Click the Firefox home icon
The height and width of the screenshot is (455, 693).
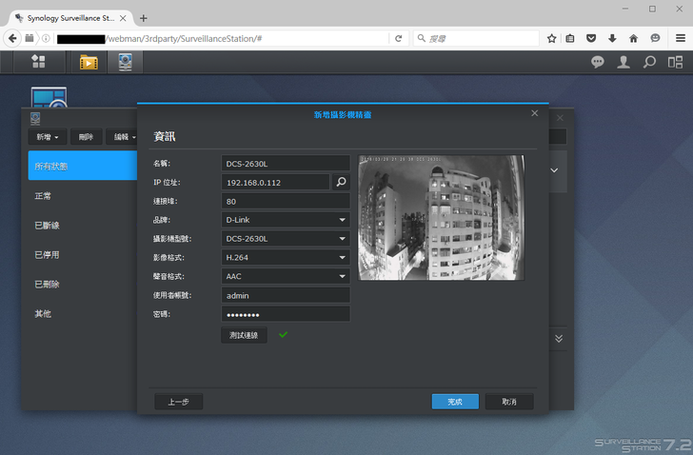click(633, 38)
